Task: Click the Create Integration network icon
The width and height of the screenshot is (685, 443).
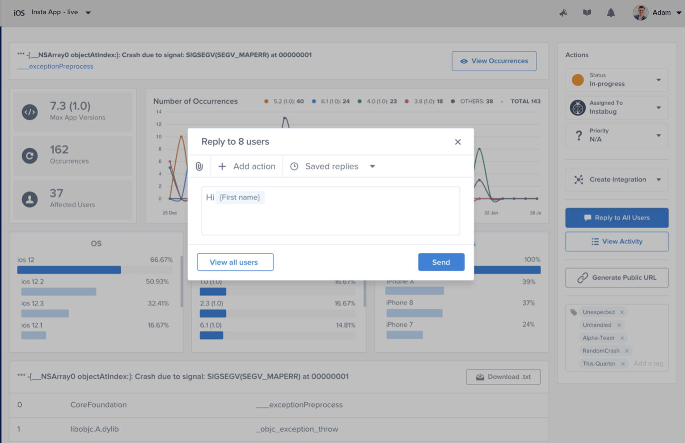Action: [579, 179]
